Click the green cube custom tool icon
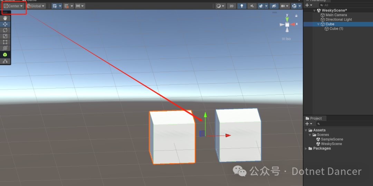 pyautogui.click(x=5, y=55)
